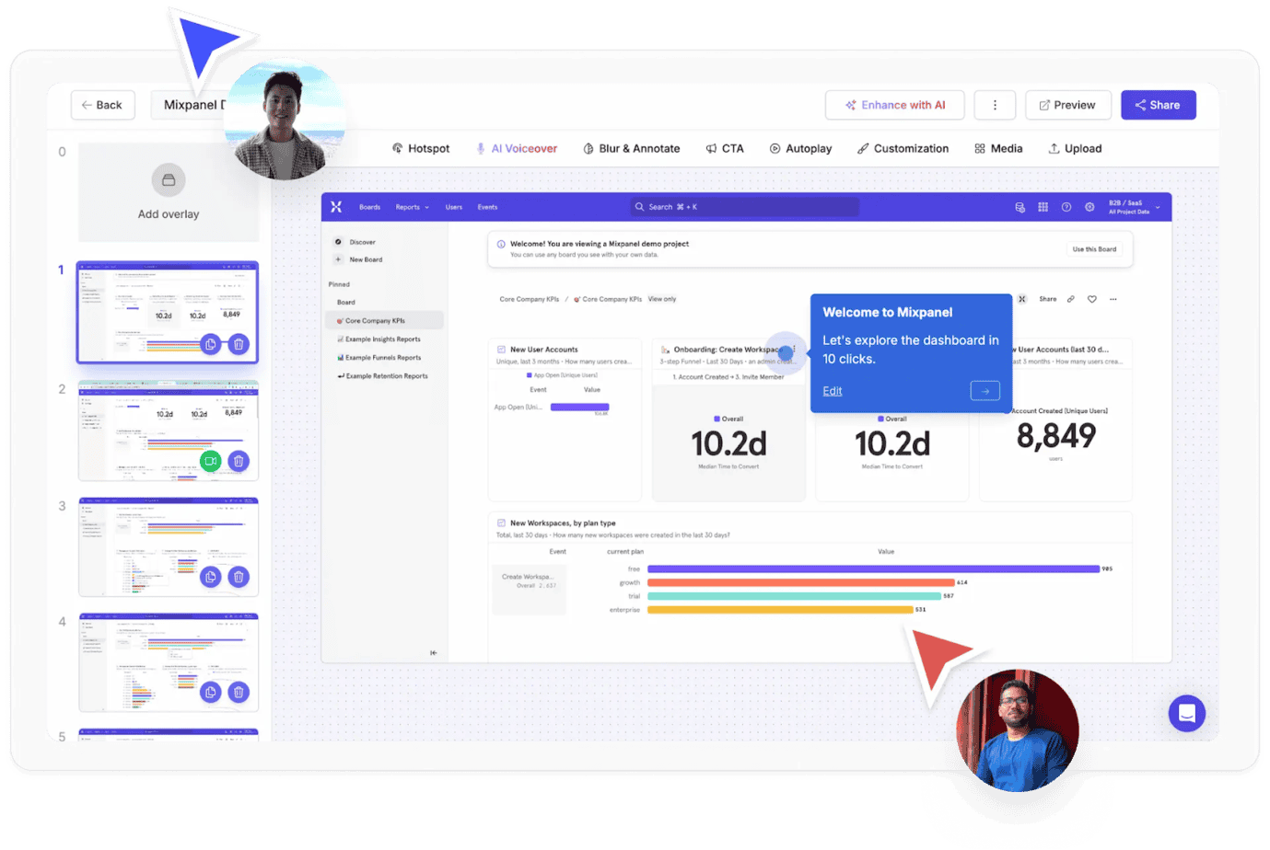This screenshot has height=850, width=1270.
Task: Open the apps grid icon
Action: pos(1043,207)
